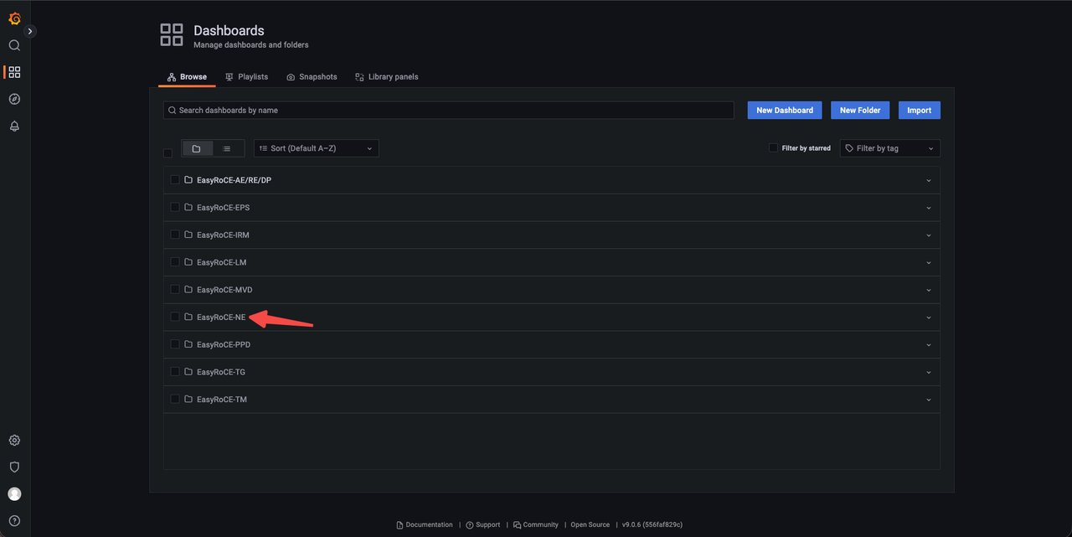The height and width of the screenshot is (537, 1072).
Task: Click the user profile avatar
Action: (x=14, y=494)
